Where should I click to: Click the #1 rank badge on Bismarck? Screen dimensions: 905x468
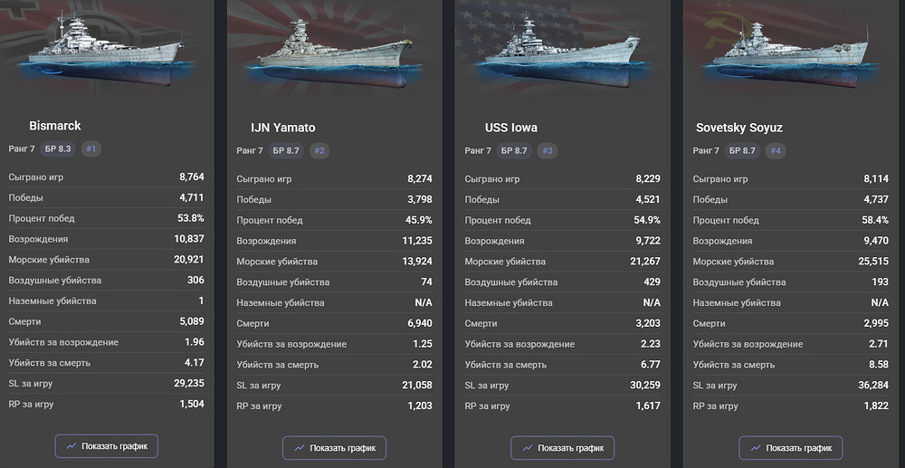(91, 148)
